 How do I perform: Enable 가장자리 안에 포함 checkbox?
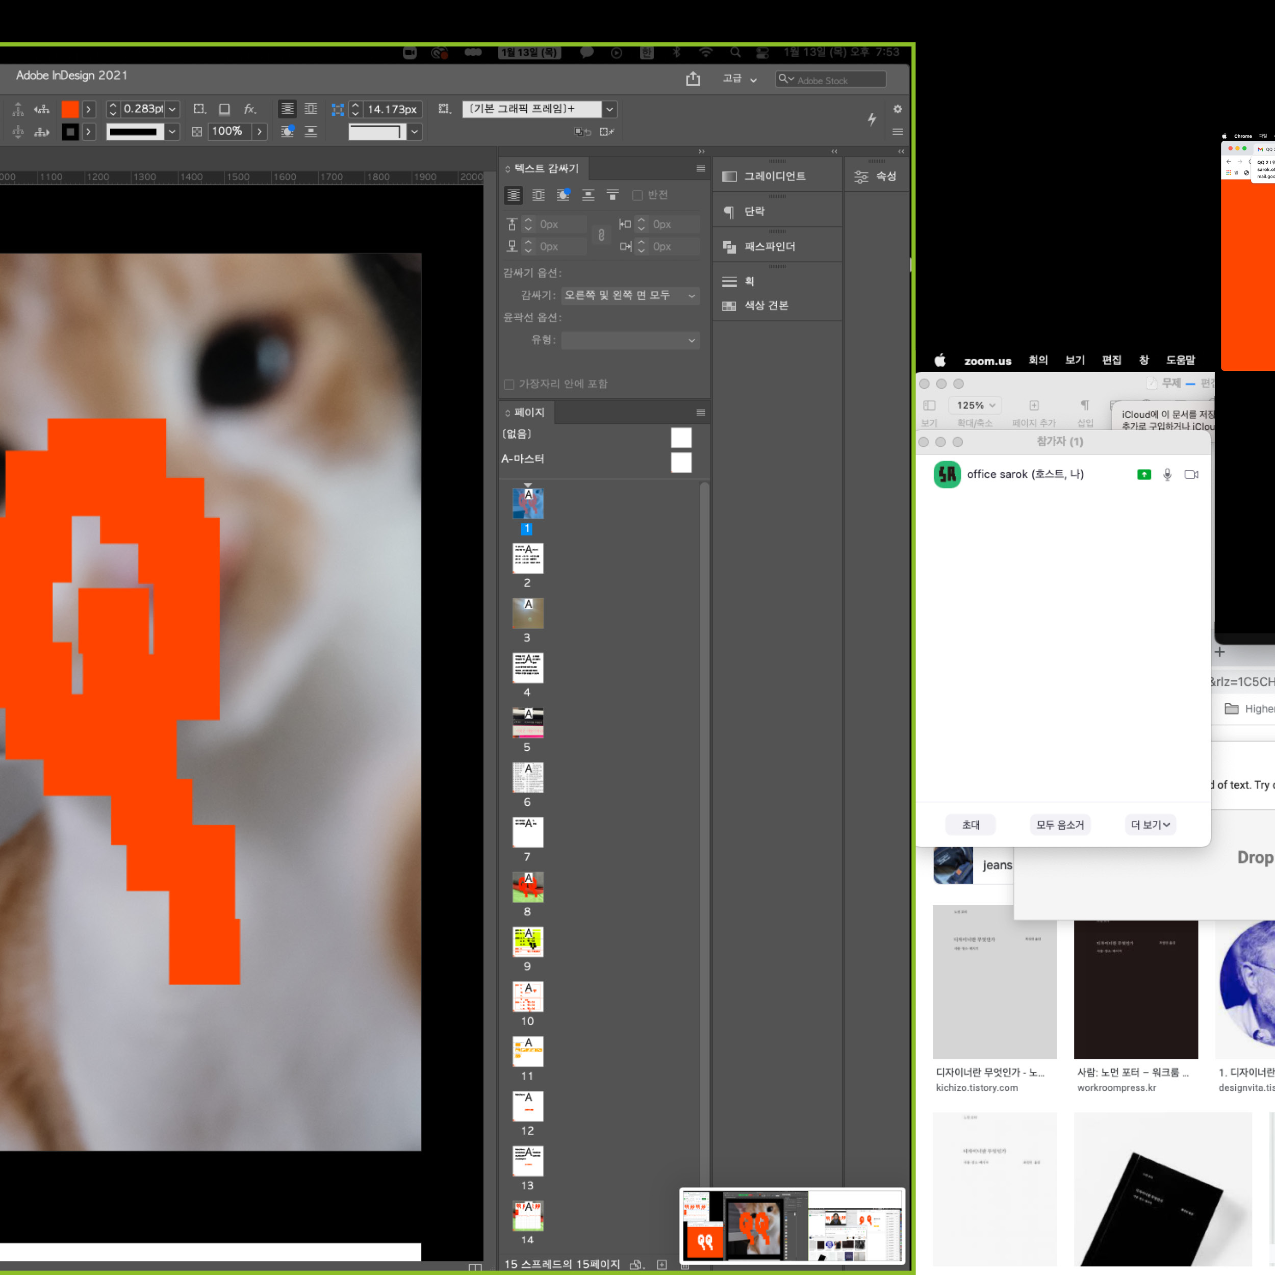tap(509, 384)
